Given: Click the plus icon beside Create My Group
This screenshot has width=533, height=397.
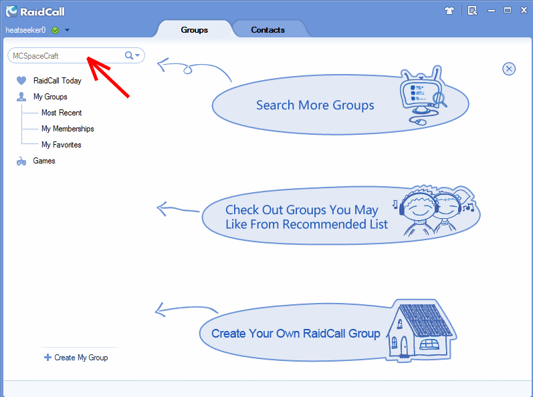Looking at the screenshot, I should (x=47, y=358).
